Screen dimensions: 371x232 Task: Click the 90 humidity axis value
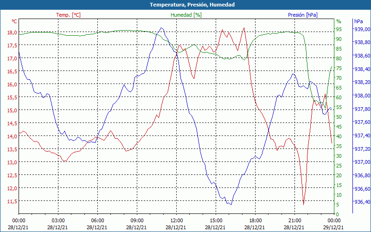[339, 39]
